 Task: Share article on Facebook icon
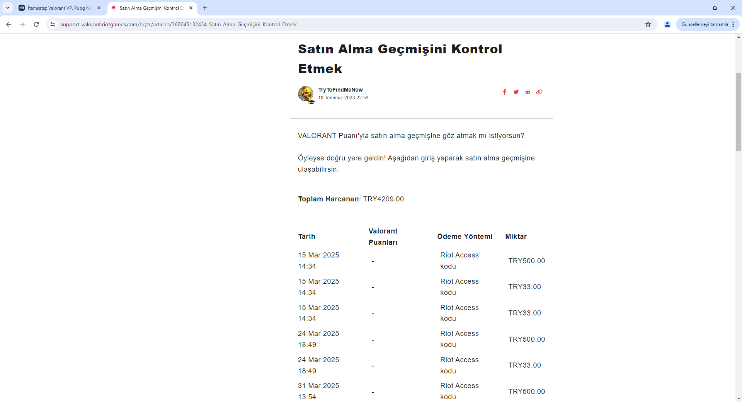[x=504, y=92]
